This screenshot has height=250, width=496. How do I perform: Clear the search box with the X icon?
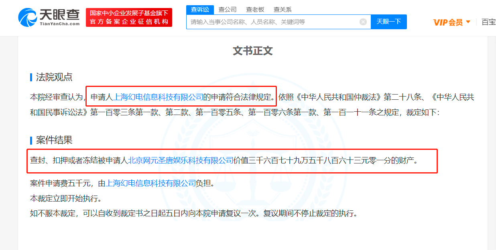363,22
